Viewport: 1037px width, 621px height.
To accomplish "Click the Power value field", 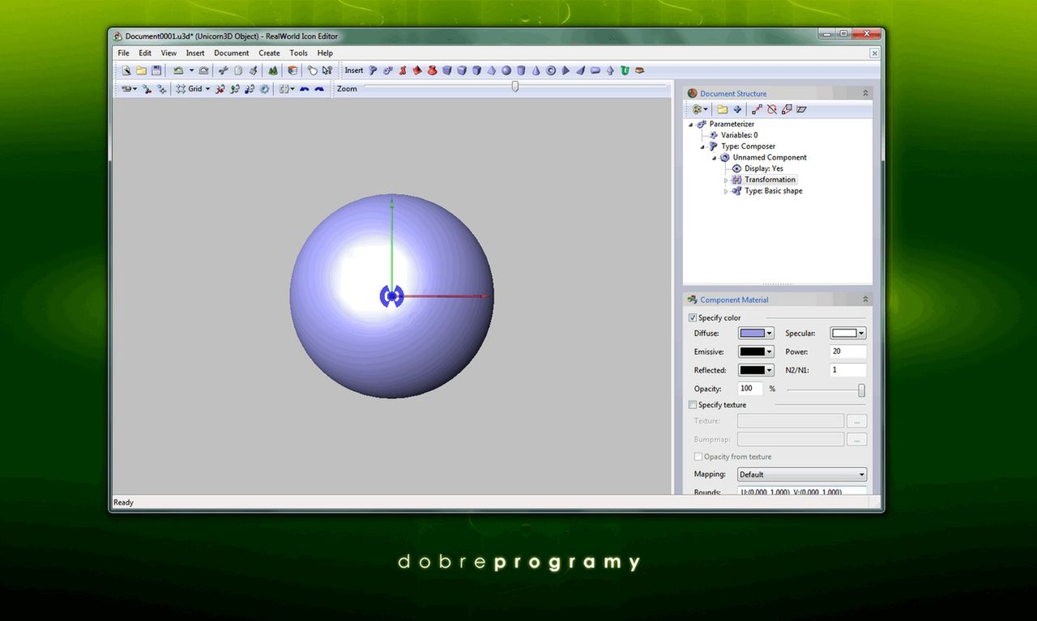I will click(x=848, y=352).
